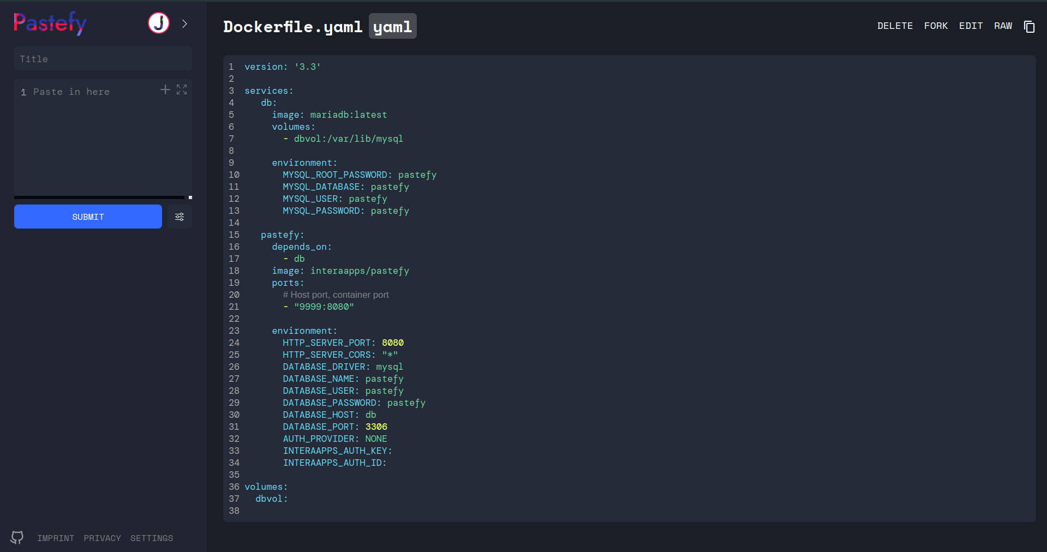
Task: Click "MYSQL_ROOT_PASSWORD: pastefy" line
Action: point(360,175)
